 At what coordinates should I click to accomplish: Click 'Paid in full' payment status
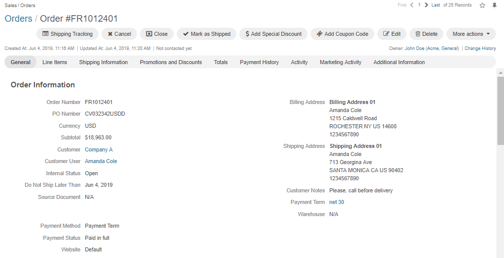coord(97,238)
